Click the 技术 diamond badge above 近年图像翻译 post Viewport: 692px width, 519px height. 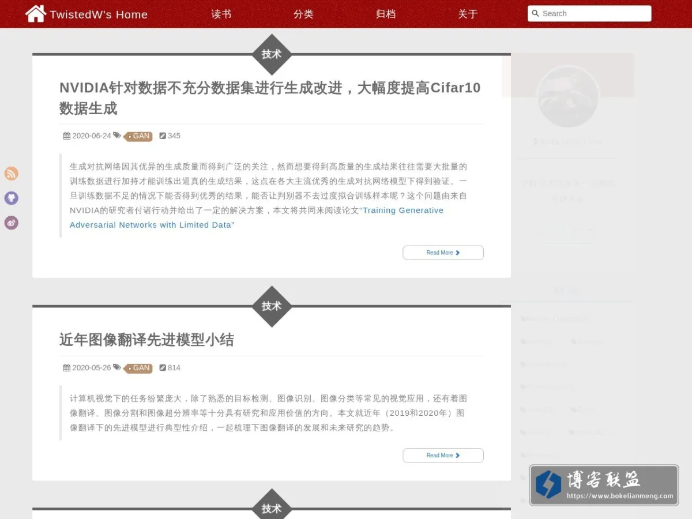coord(272,306)
